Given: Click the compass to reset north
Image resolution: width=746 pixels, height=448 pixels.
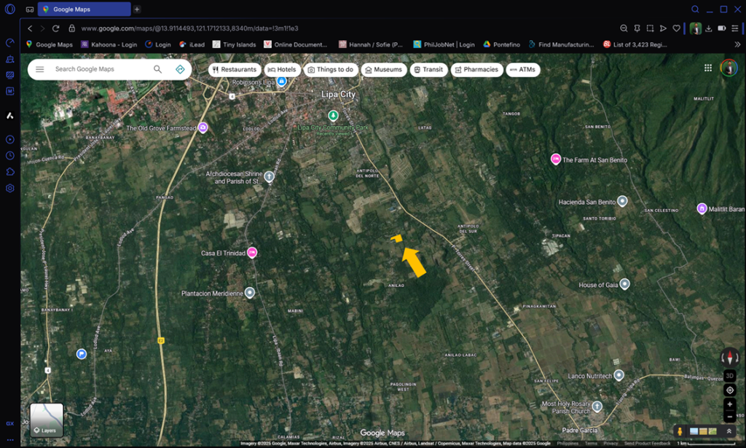Looking at the screenshot, I should tap(729, 358).
